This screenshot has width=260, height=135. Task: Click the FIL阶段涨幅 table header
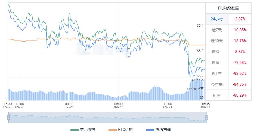pyautogui.click(x=228, y=8)
